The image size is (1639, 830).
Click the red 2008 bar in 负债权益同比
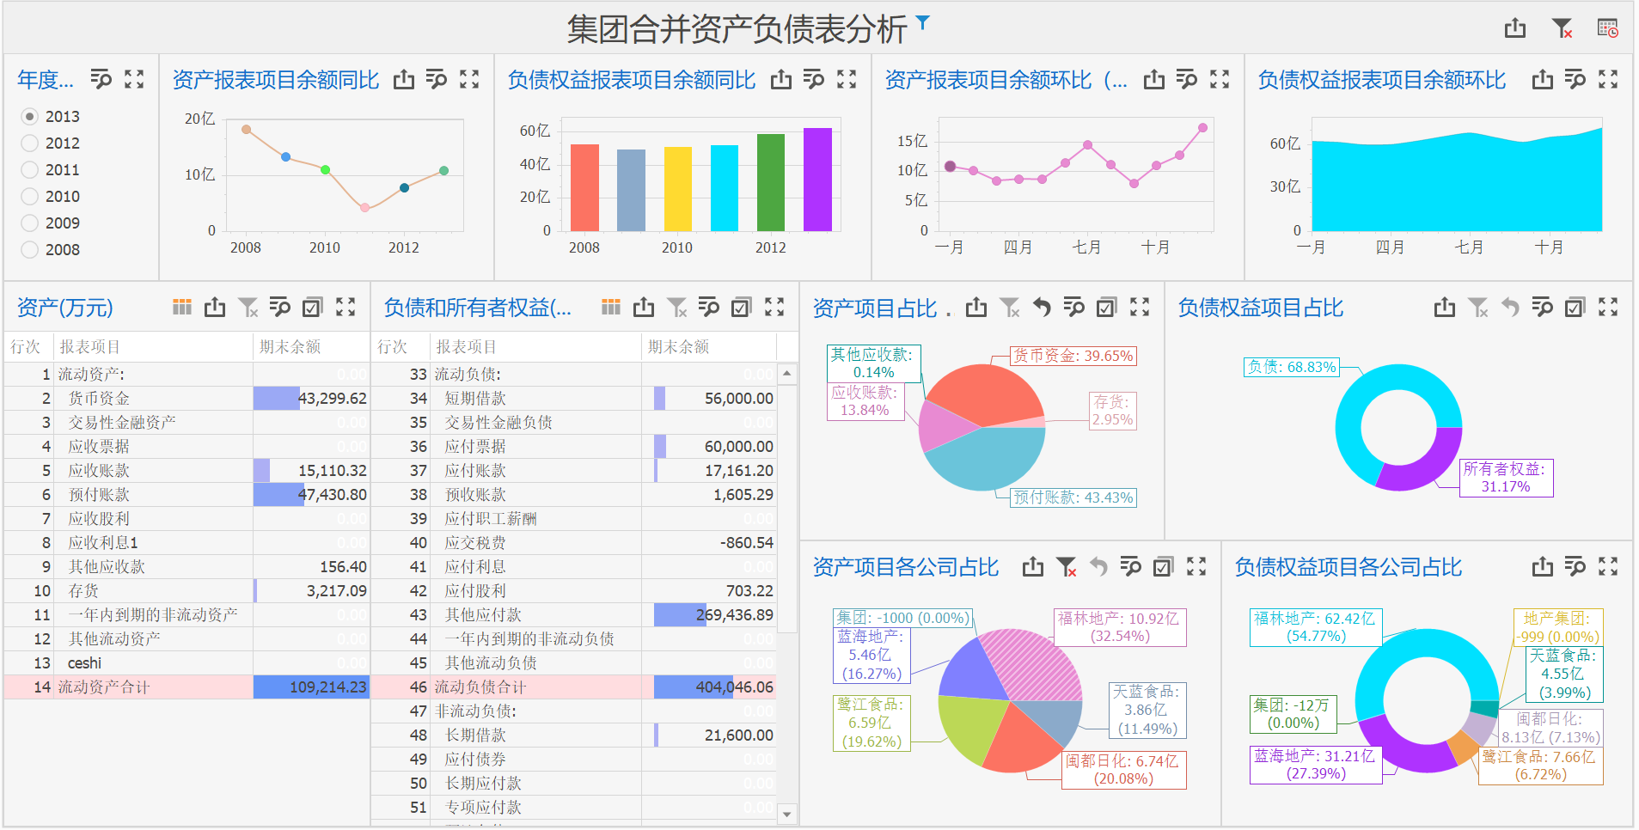[584, 187]
